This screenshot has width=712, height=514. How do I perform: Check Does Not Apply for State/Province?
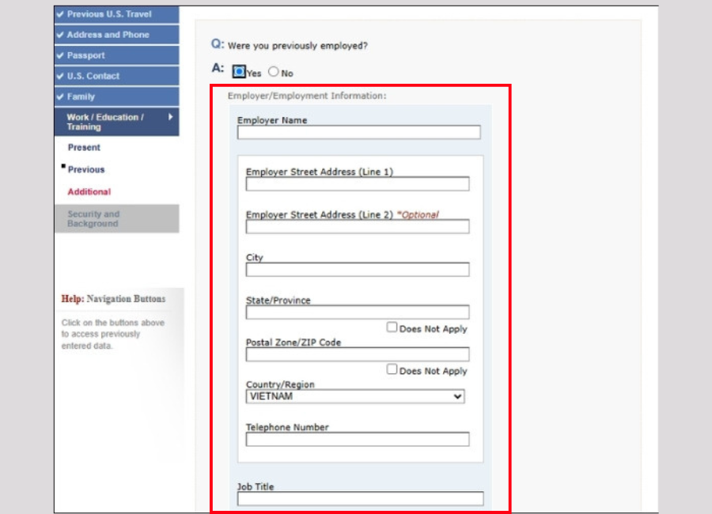[392, 327]
